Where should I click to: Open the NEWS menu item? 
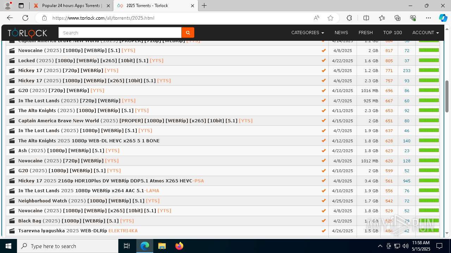(x=341, y=33)
